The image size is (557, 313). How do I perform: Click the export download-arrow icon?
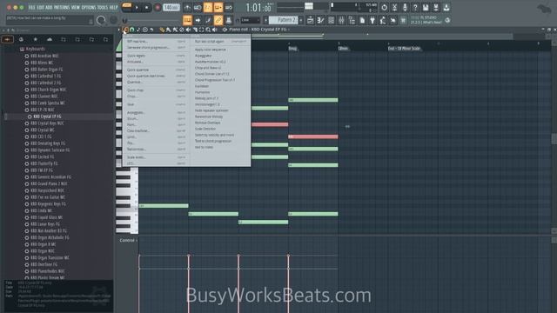coord(446,8)
